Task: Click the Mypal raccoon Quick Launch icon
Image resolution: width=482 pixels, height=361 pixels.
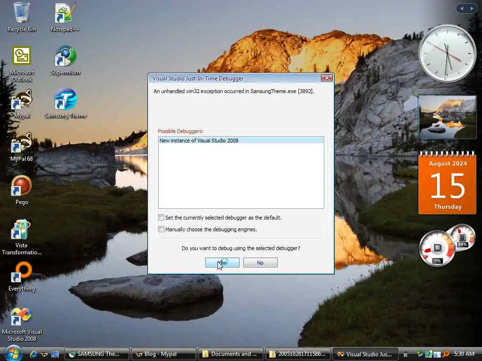Action: click(x=44, y=354)
